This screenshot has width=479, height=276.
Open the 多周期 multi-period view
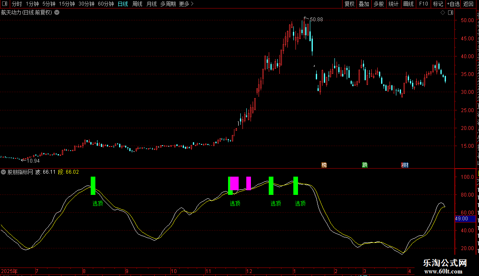pyautogui.click(x=168, y=4)
